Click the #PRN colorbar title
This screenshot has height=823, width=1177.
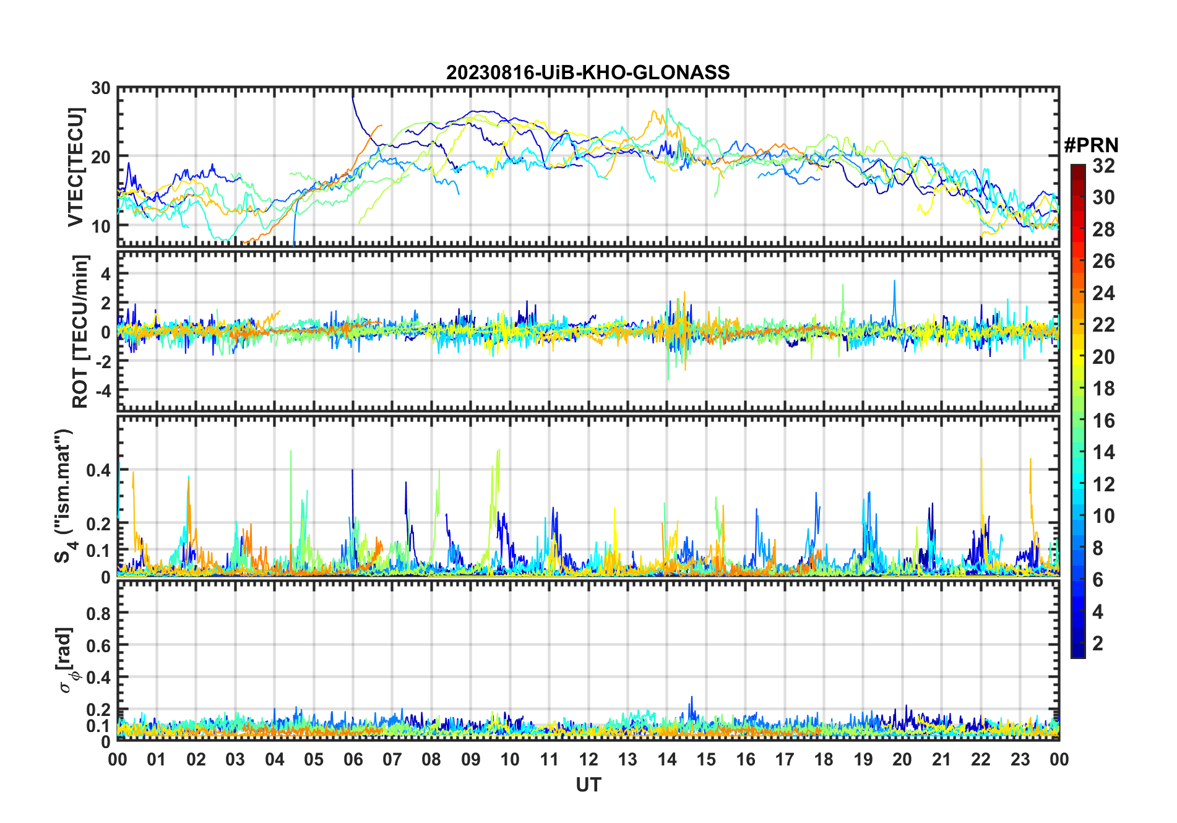(x=1091, y=145)
